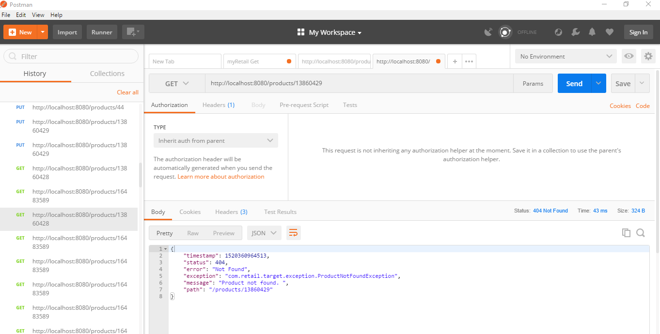Select the Pretty view
The width and height of the screenshot is (660, 334).
coord(164,233)
